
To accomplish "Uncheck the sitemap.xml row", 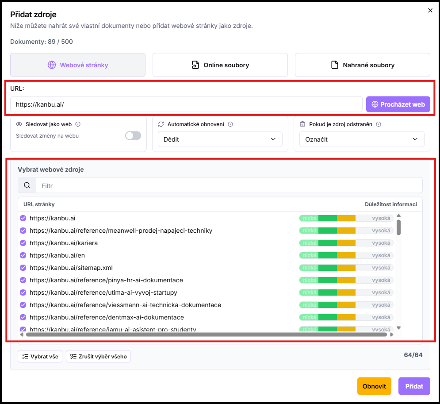I will 23,268.
